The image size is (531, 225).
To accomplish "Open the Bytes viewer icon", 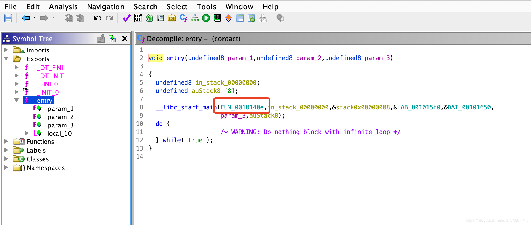I will coord(138,18).
